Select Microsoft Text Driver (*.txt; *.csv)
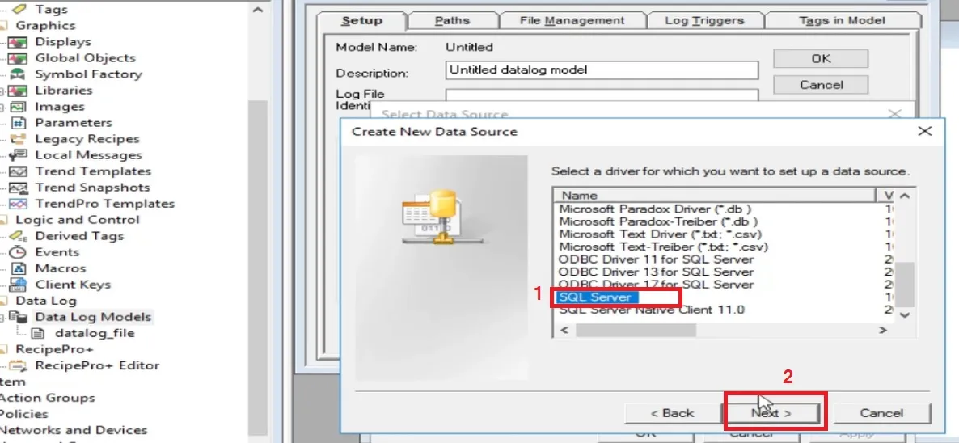959x443 pixels. pos(661,234)
